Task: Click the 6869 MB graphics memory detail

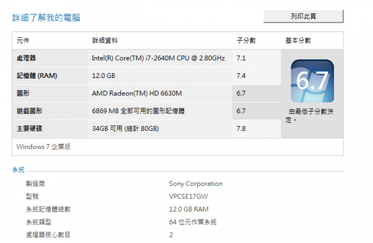Action: coord(138,111)
